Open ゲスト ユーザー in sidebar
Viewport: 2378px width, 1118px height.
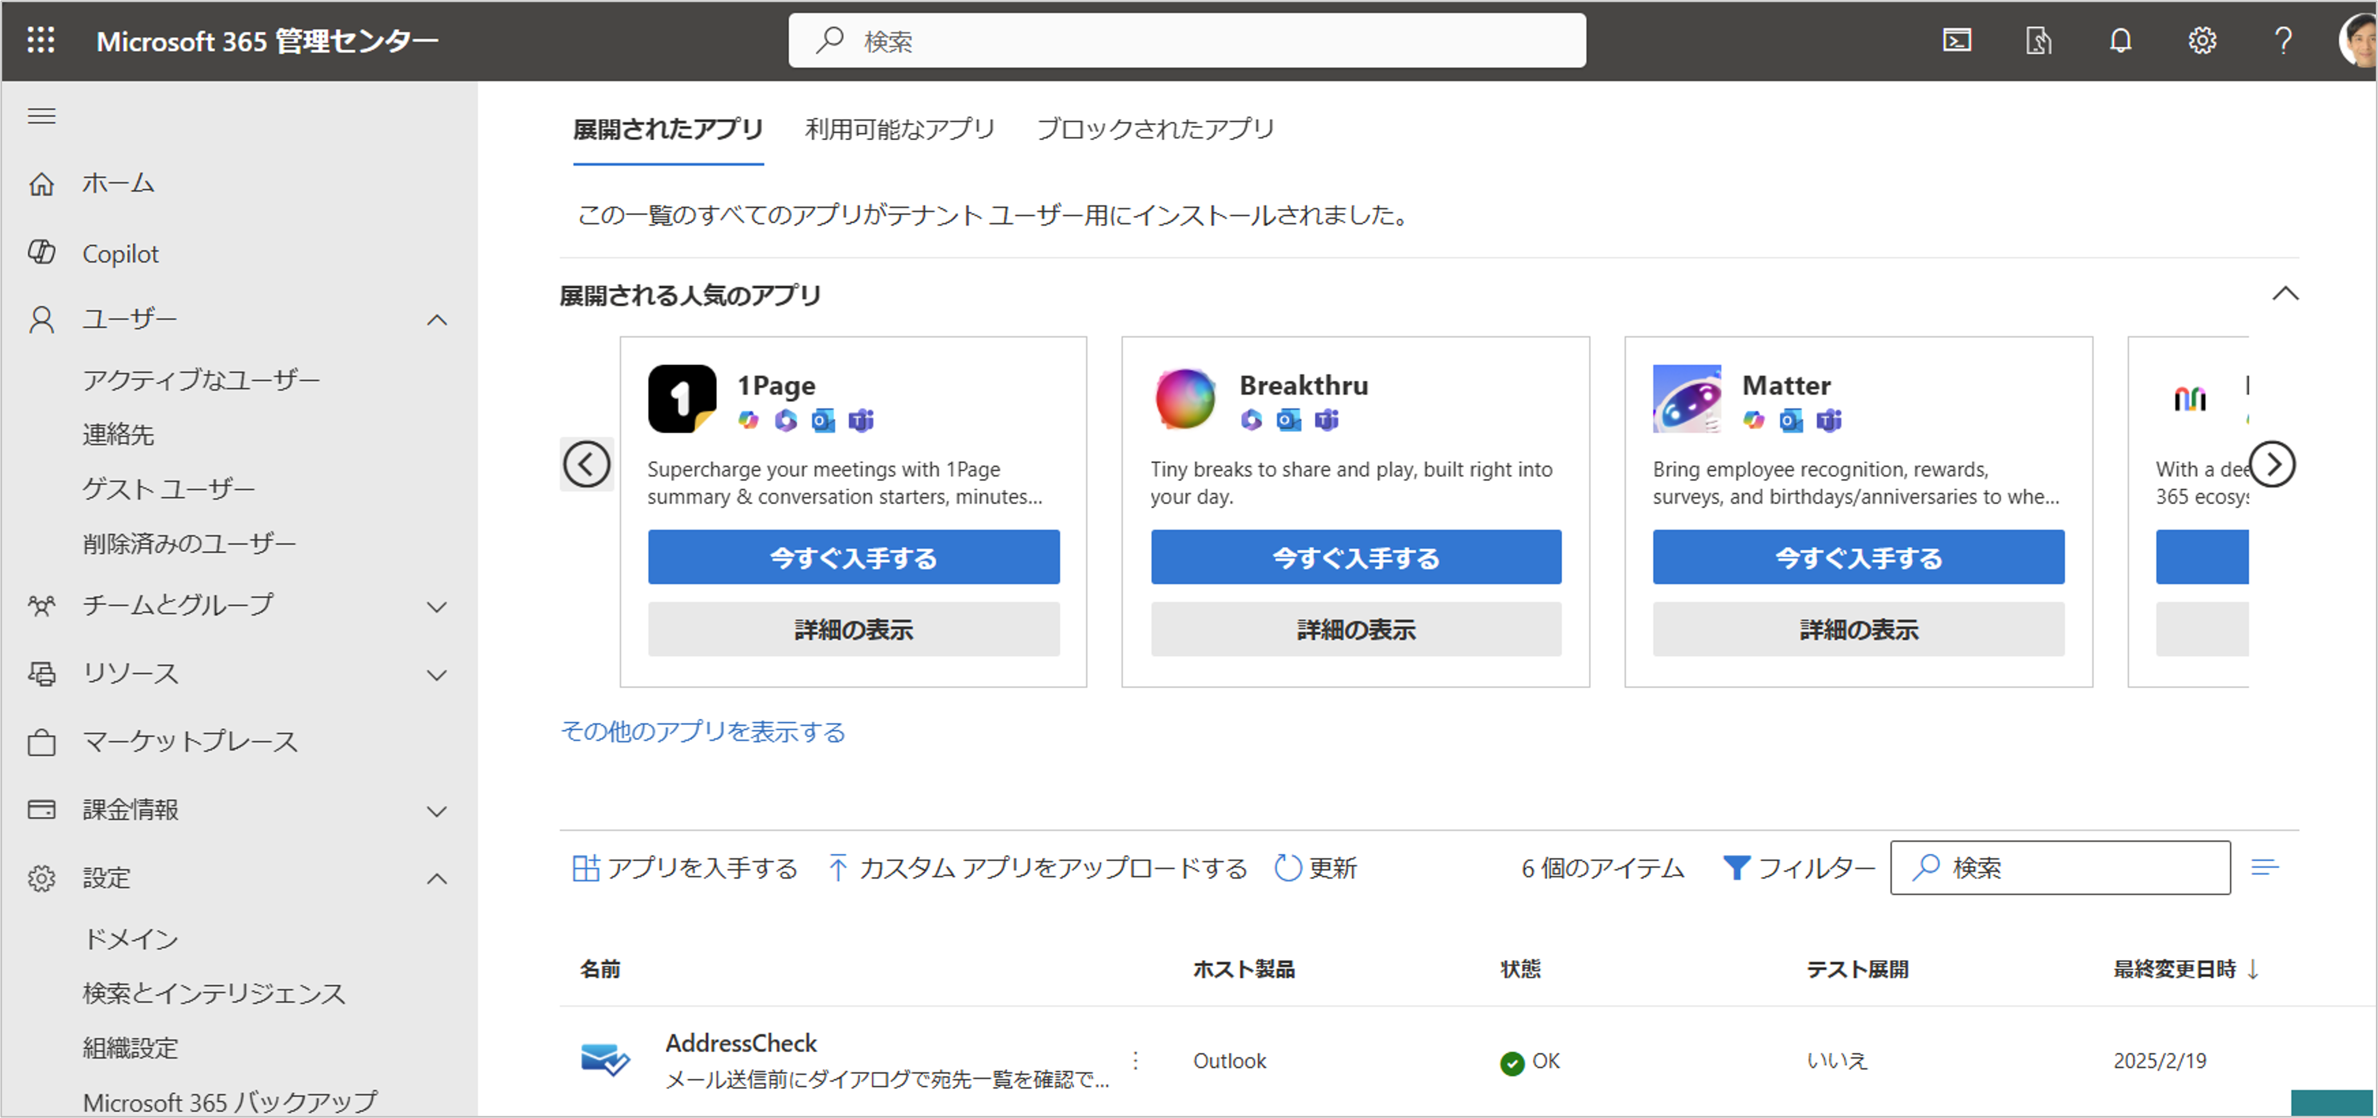click(x=169, y=489)
